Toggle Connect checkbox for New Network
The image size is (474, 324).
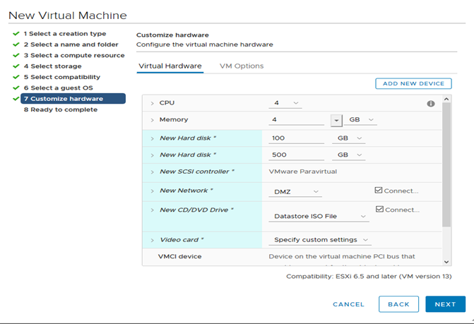[378, 190]
